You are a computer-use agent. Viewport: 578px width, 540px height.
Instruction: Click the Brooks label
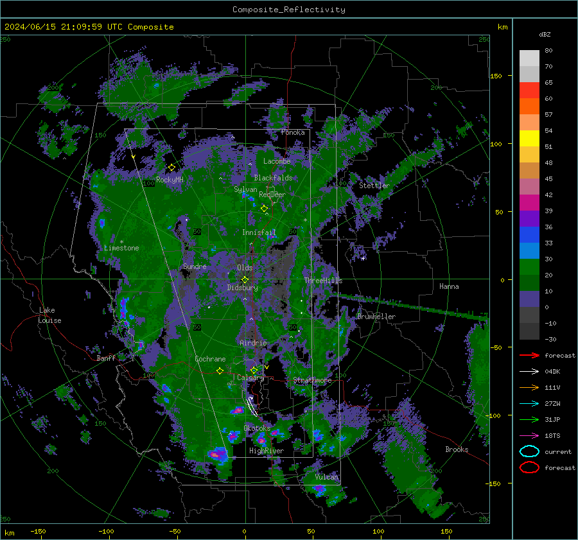coord(457,449)
